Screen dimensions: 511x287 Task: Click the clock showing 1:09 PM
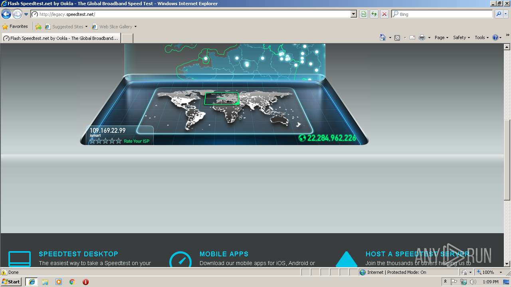click(491, 282)
